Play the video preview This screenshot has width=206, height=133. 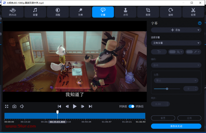(x=75, y=106)
